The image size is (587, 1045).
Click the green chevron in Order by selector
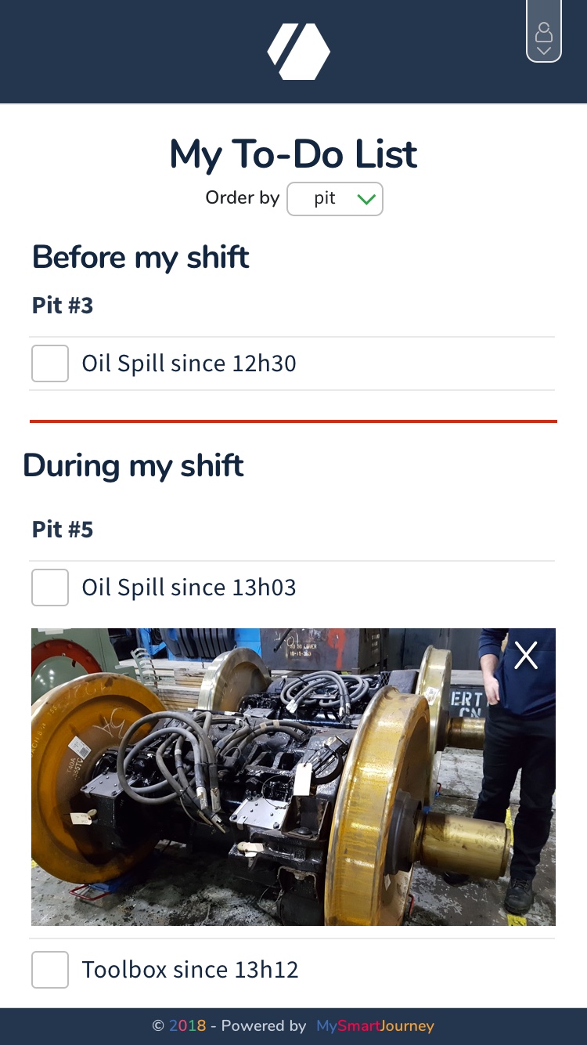click(x=366, y=200)
